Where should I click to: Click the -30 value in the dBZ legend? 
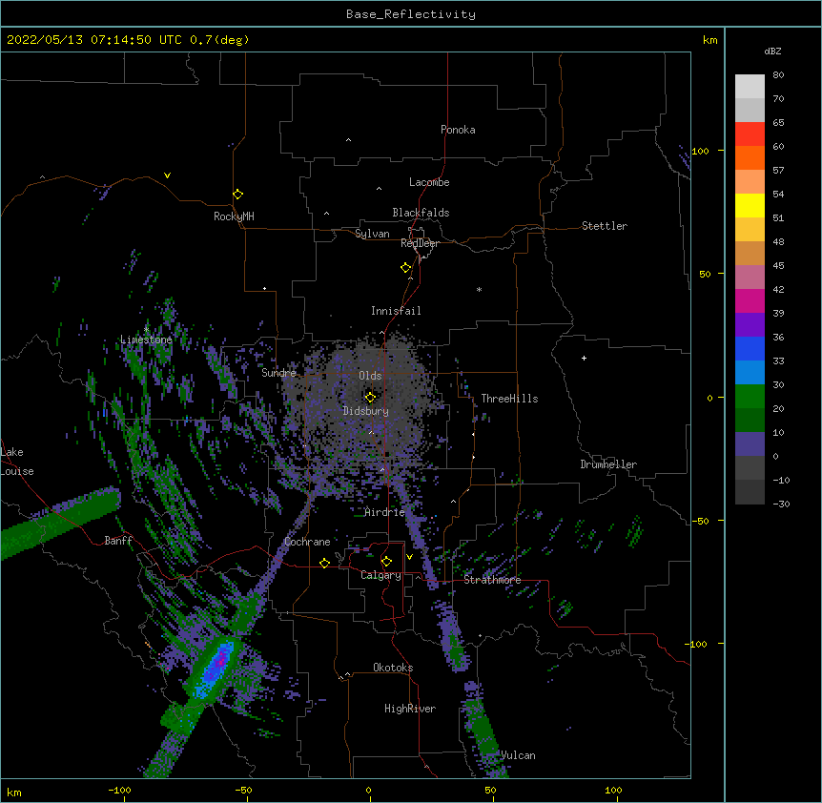781,504
